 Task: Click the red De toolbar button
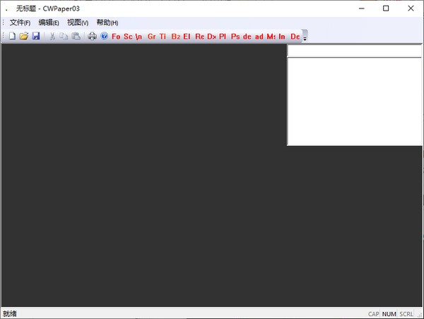[x=295, y=36]
